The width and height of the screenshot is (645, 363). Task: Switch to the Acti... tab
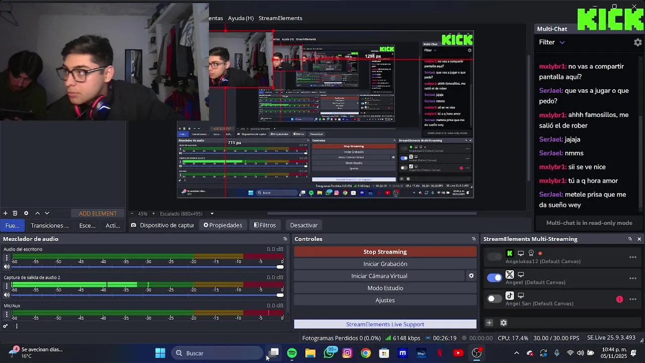click(113, 225)
